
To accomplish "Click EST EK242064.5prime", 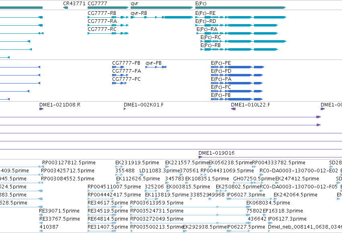I will 275,199.
